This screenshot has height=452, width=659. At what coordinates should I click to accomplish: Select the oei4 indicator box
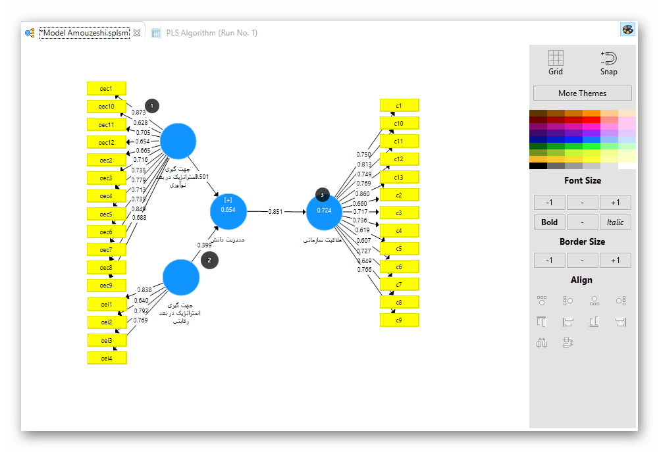click(x=107, y=359)
